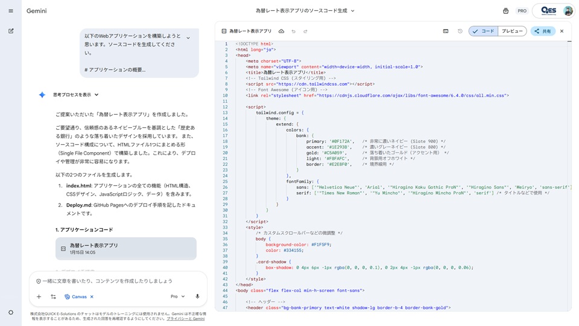Open the console panel icon
Viewport: 579px width, 326px height.
(446, 31)
